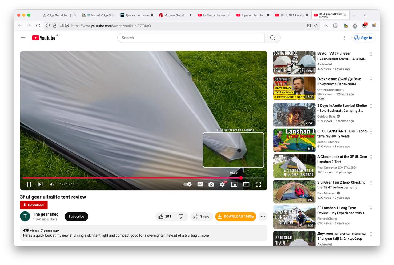
Task: Open browser downloads panel
Action: point(326,26)
